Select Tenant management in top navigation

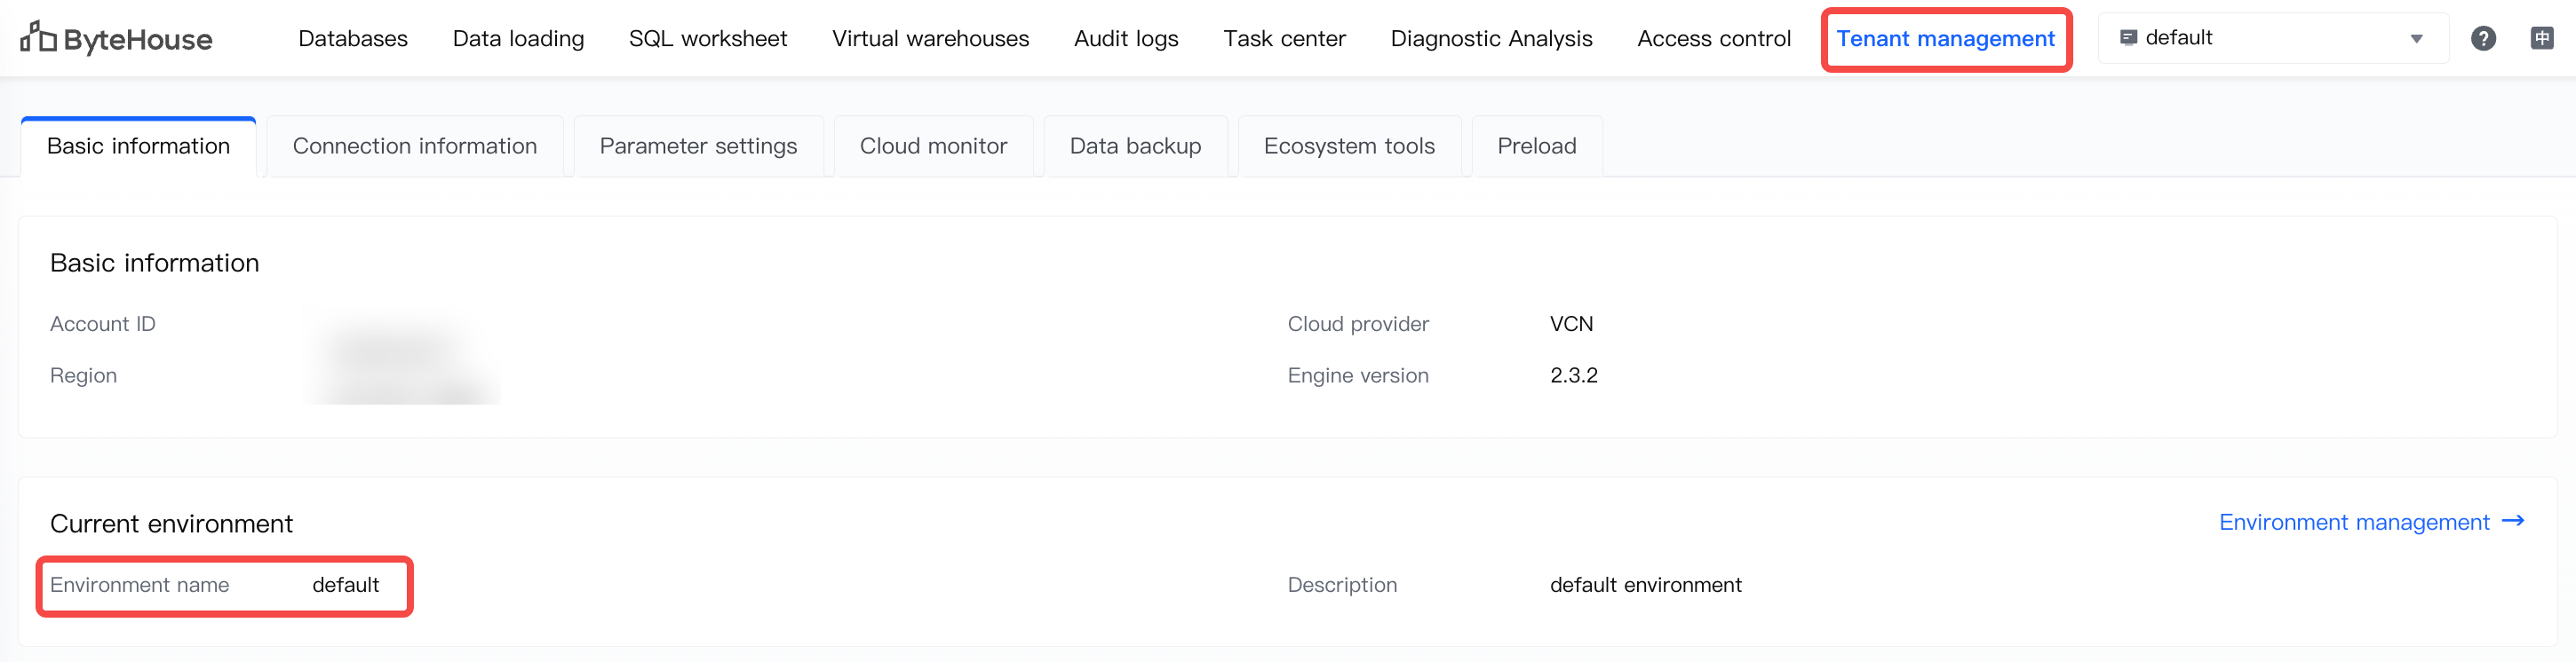coord(1945,38)
